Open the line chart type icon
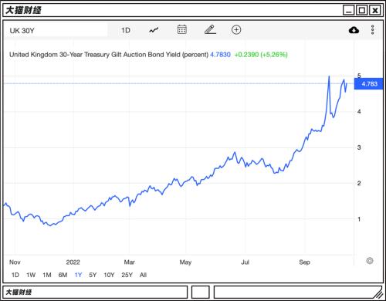 point(154,30)
